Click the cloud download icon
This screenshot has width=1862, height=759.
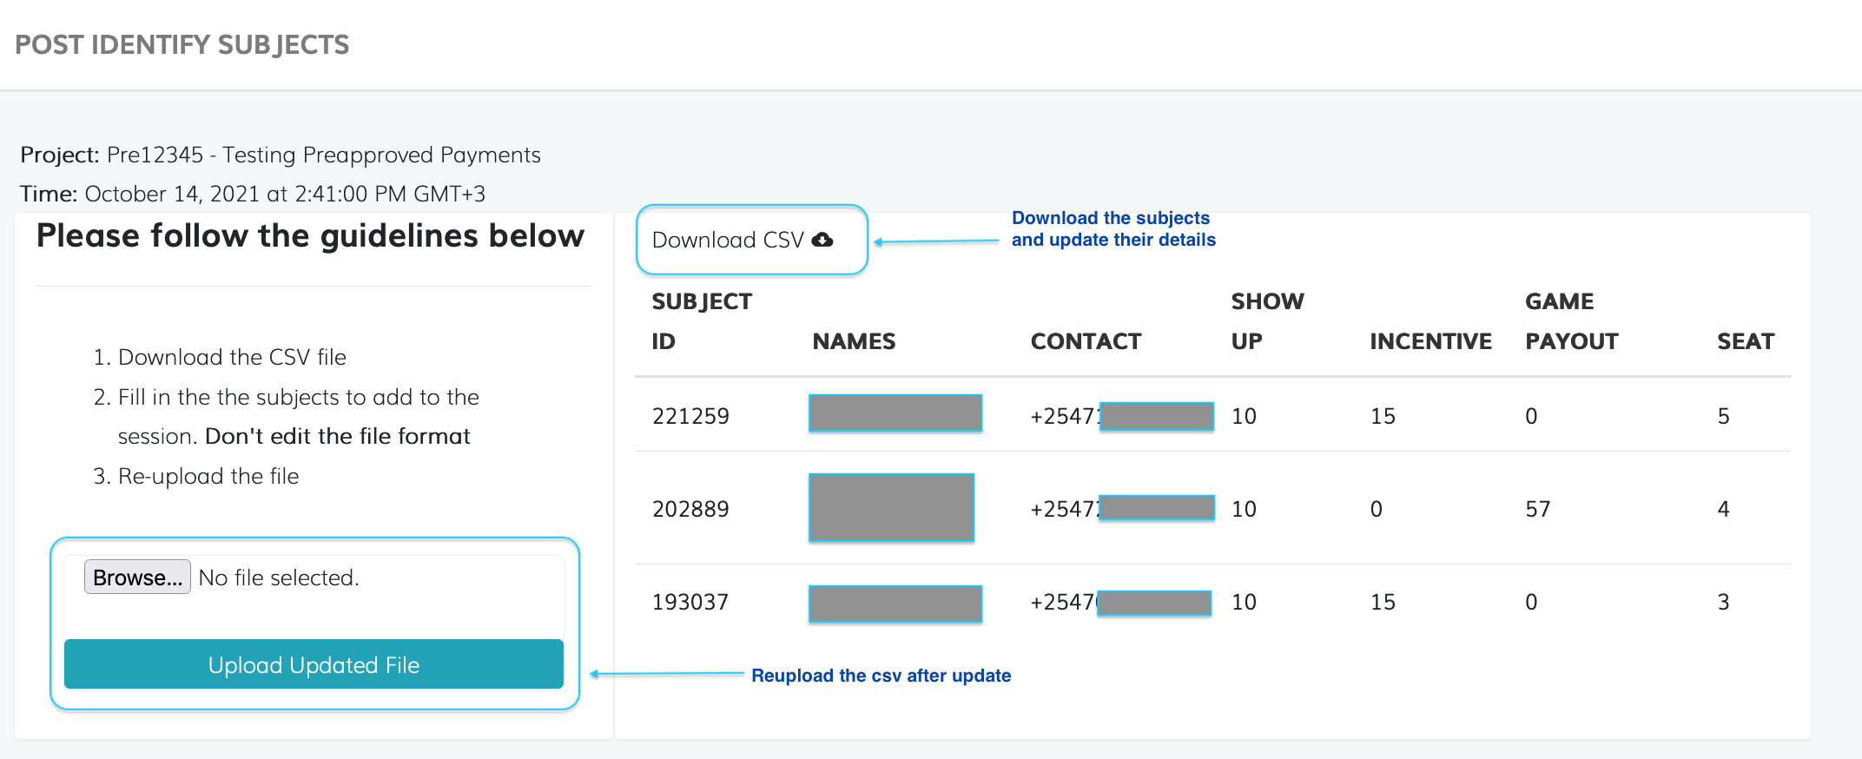822,240
